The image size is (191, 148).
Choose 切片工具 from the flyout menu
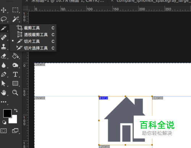pos(33,41)
